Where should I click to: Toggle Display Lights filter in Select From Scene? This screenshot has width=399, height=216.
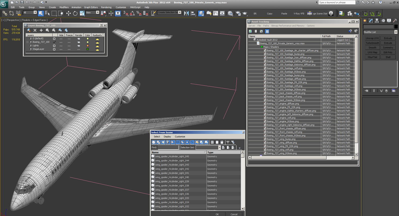coord(163,142)
